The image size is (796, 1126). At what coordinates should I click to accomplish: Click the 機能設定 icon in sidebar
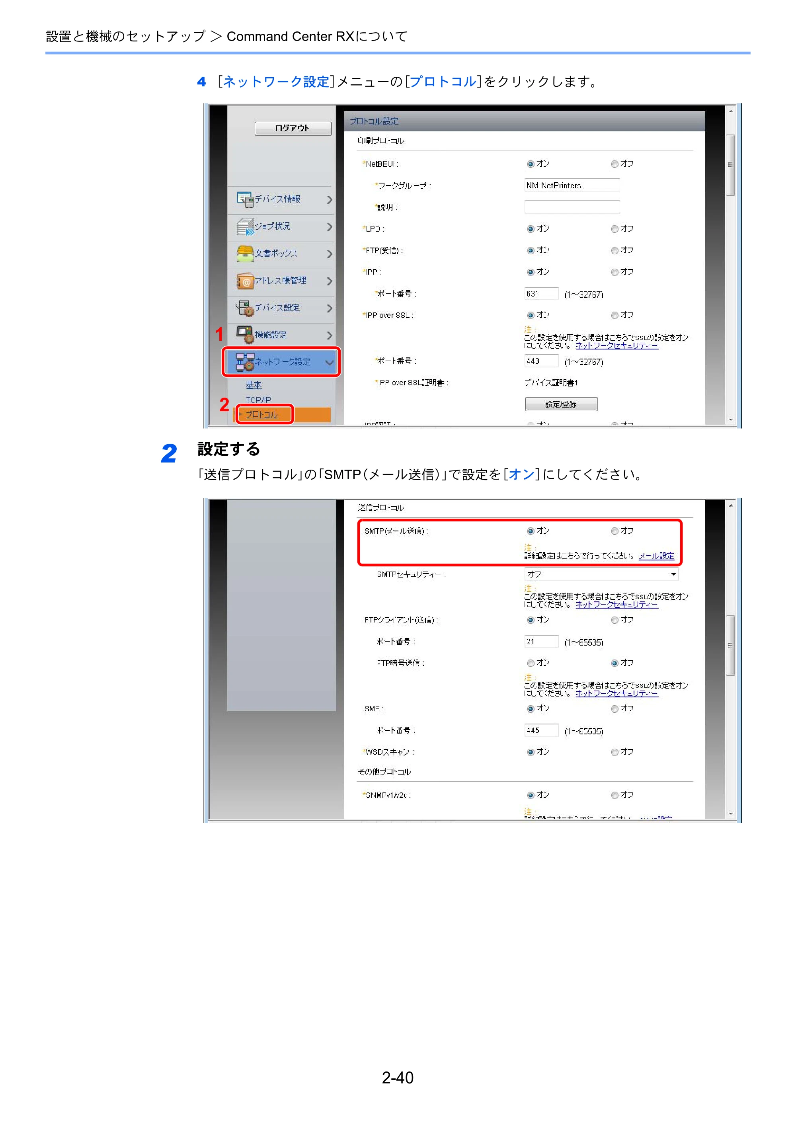point(245,334)
